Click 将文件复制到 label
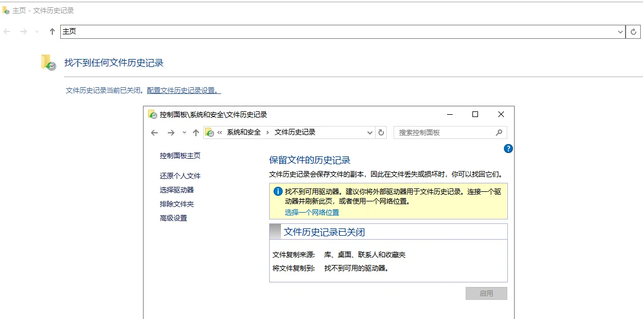This screenshot has height=319, width=643. click(293, 268)
